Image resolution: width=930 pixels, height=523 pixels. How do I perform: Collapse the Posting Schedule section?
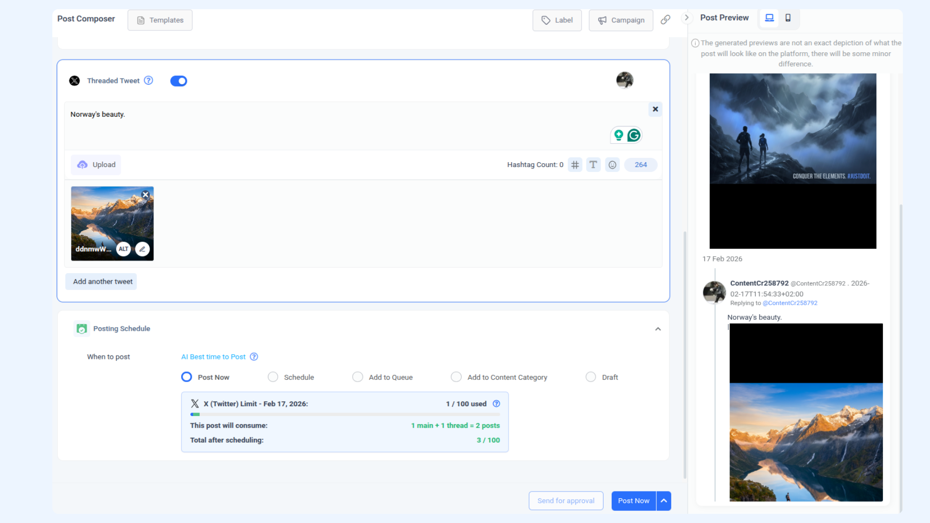pyautogui.click(x=658, y=329)
